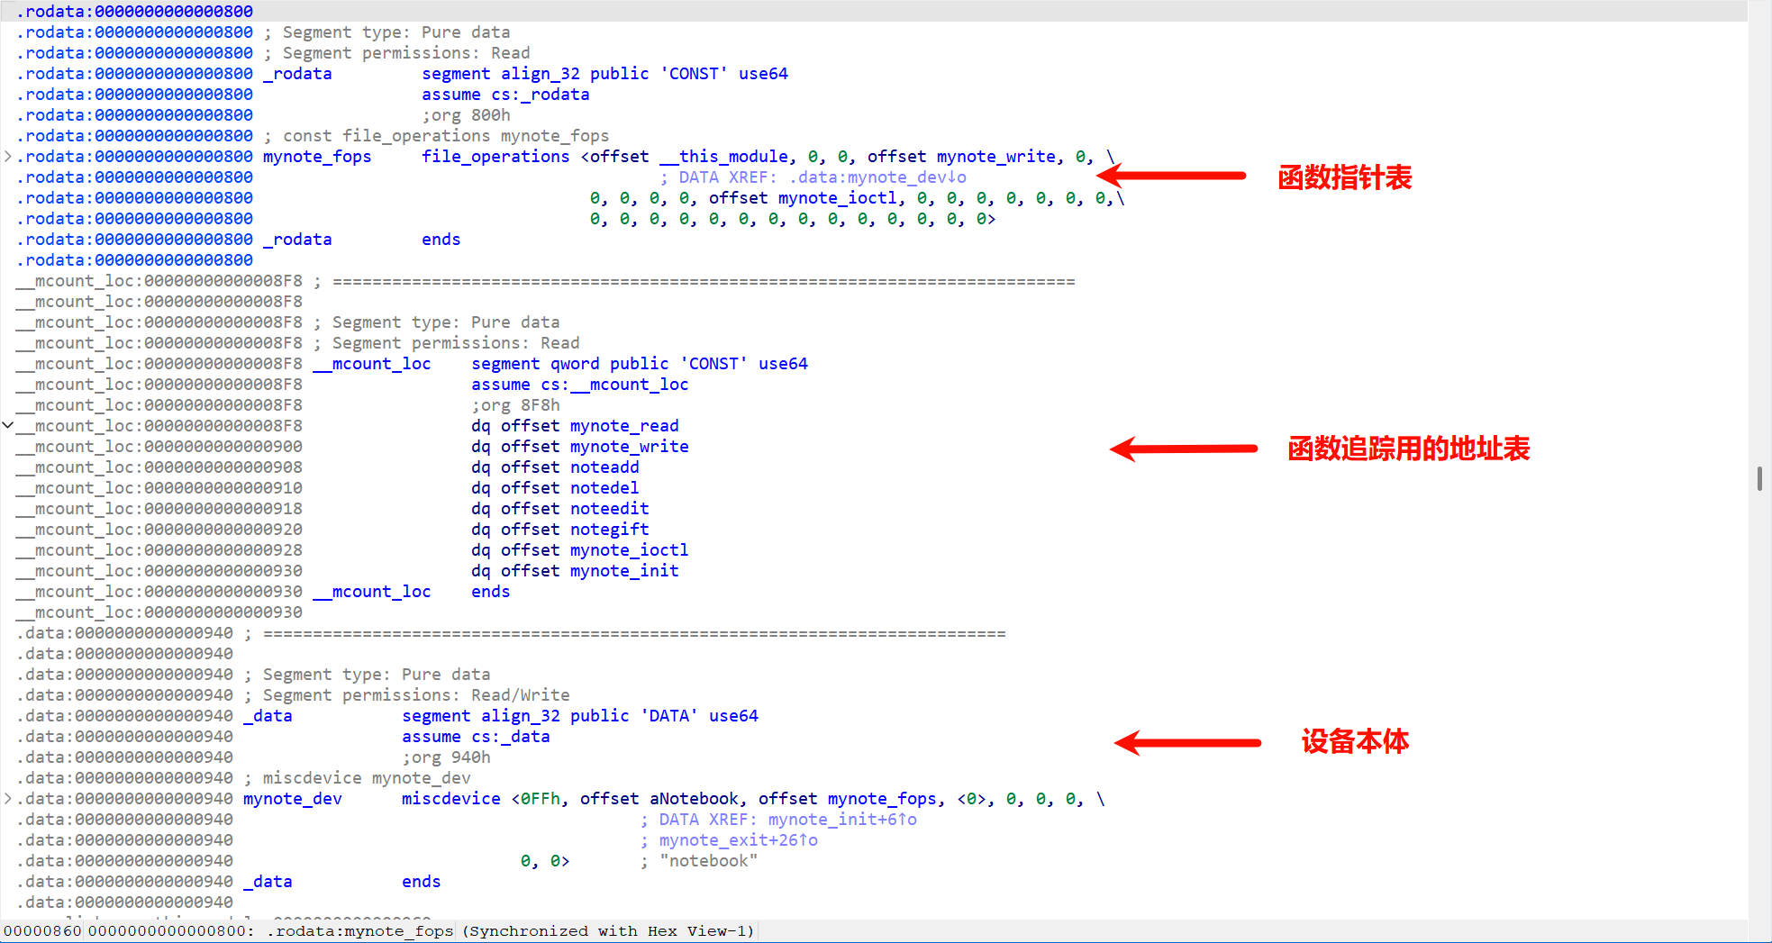The height and width of the screenshot is (943, 1772).
Task: Select the mynote_fops label in .rodata
Action: pyautogui.click(x=317, y=157)
